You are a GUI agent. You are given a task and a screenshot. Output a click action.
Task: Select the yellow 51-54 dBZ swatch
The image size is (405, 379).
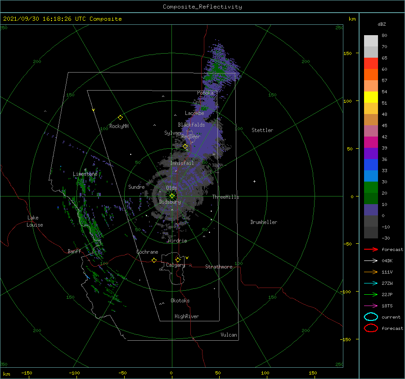371,97
